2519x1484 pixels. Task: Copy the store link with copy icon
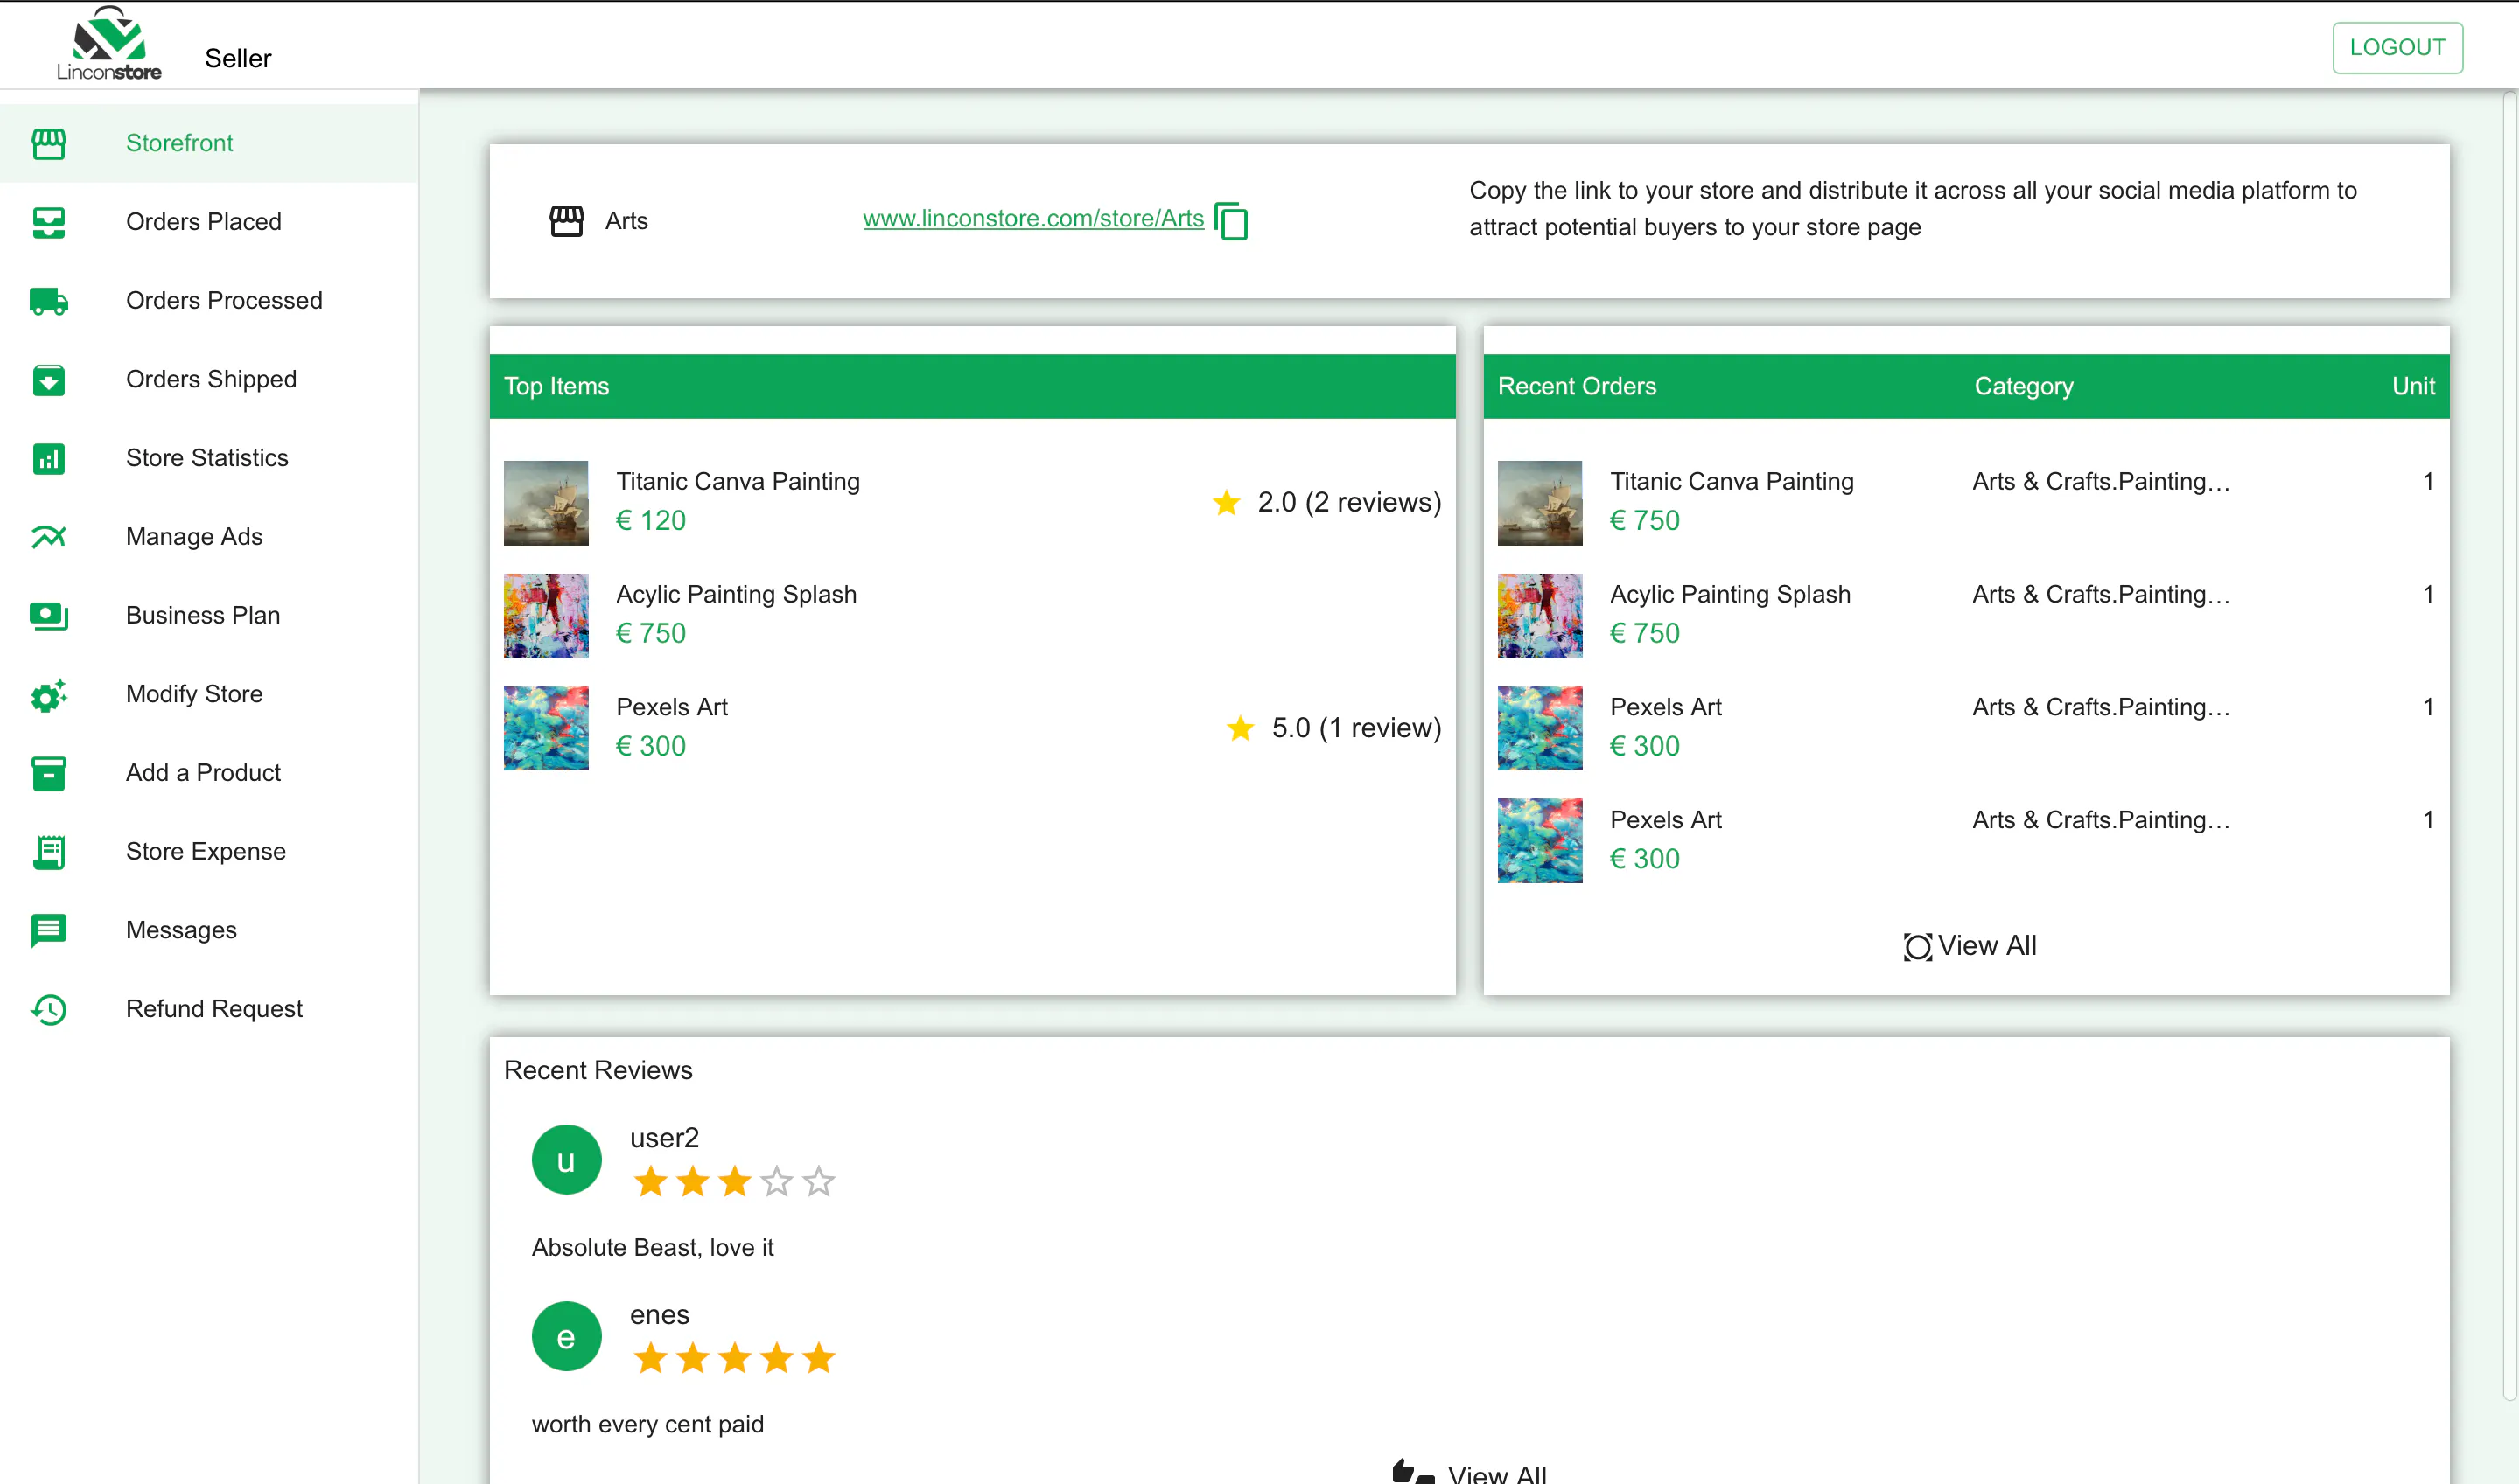(x=1230, y=220)
